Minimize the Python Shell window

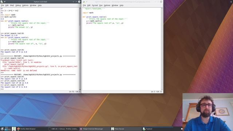[x=74, y=1]
